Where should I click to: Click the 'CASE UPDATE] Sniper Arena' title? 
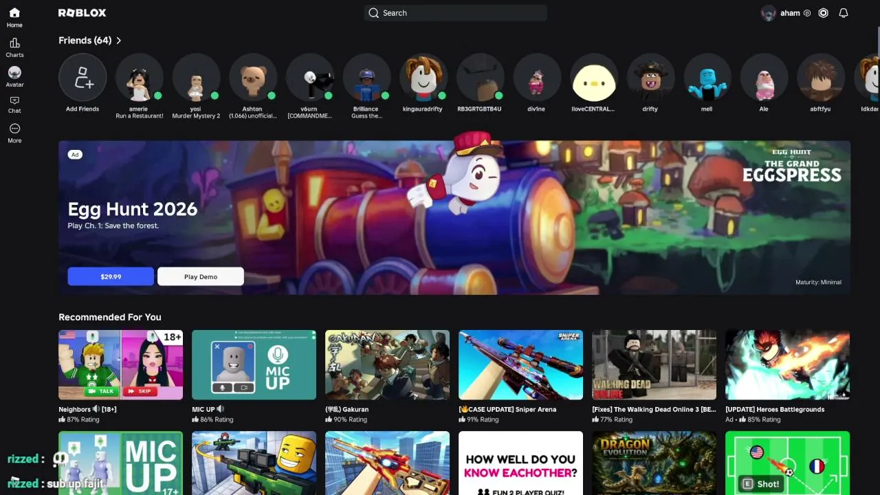(x=507, y=409)
